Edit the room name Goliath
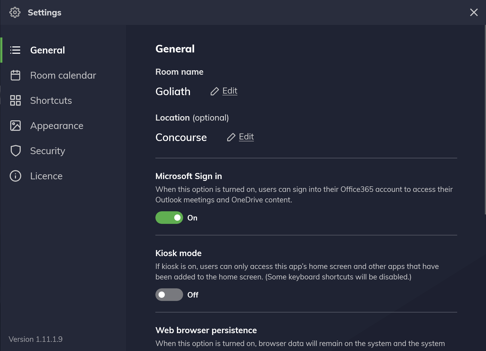 click(x=230, y=91)
